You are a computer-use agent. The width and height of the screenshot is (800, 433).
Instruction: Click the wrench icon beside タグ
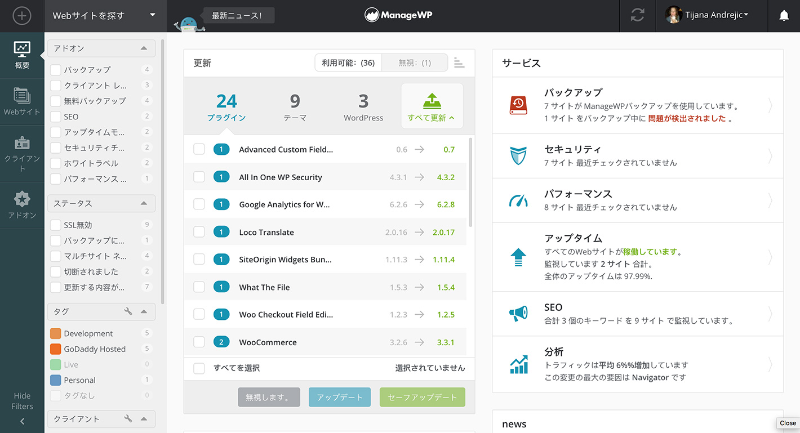tap(128, 311)
